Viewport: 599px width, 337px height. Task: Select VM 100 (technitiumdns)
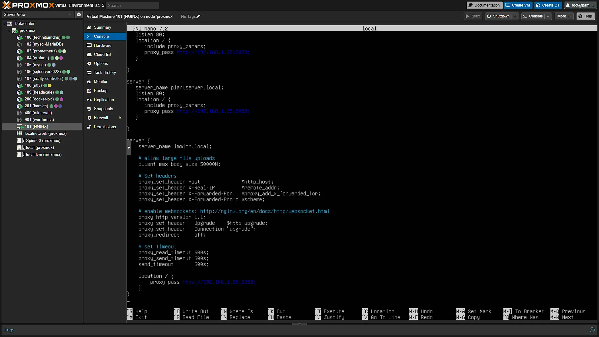(42, 37)
